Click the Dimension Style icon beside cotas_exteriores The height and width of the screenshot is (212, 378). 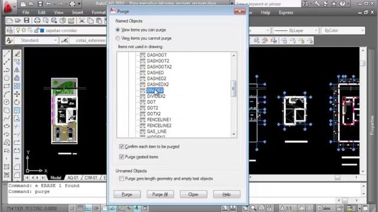point(64,41)
